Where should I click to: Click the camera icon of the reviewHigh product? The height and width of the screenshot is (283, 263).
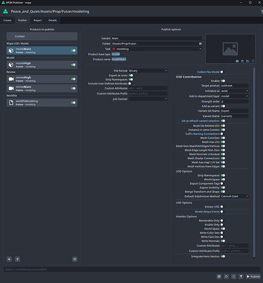pyautogui.click(x=11, y=79)
